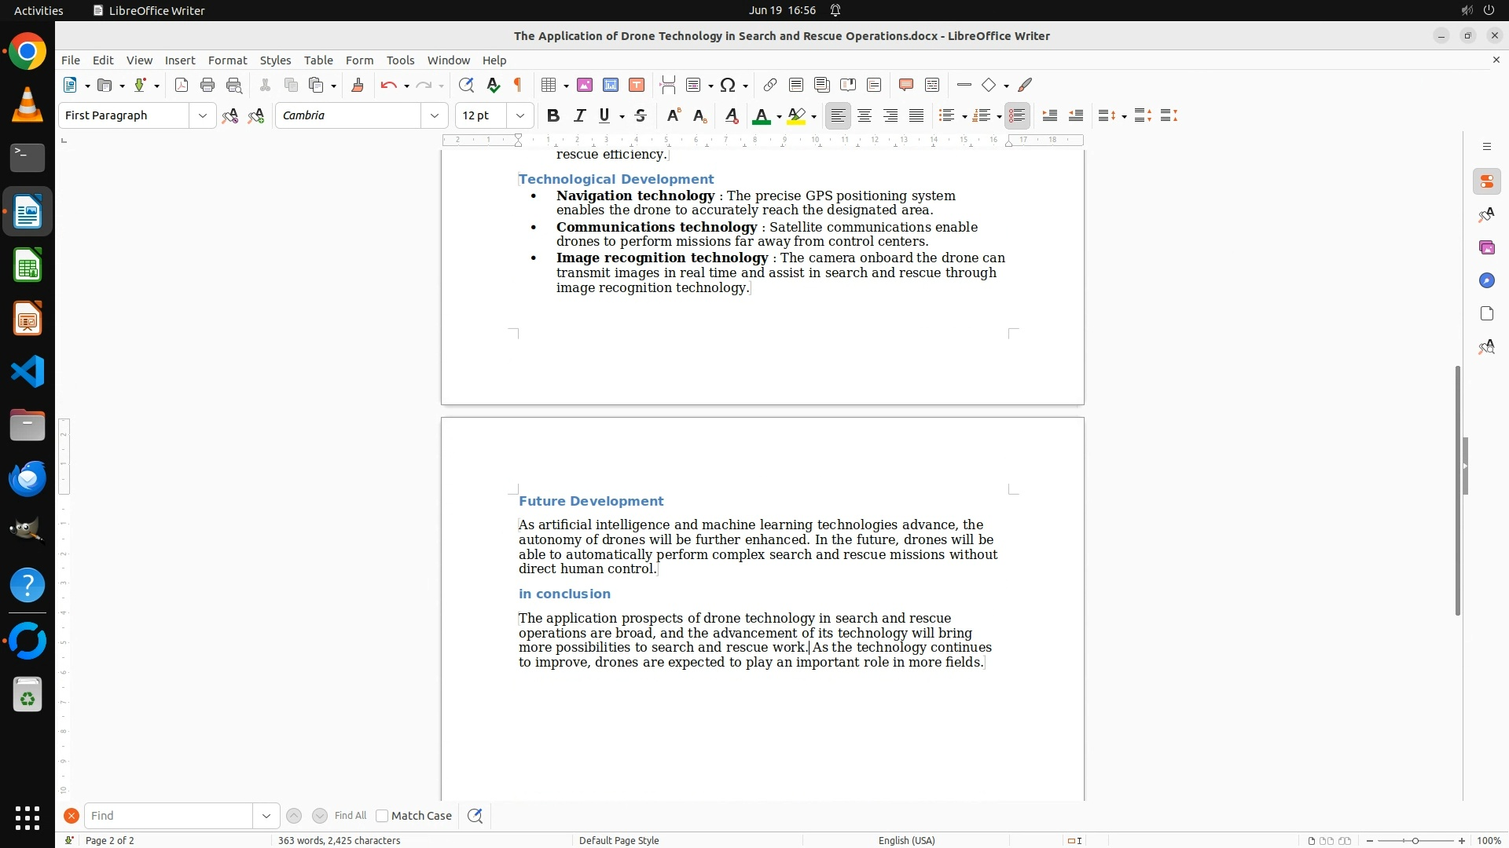Click the Find All button
This screenshot has width=1509, height=848.
pos(351,816)
